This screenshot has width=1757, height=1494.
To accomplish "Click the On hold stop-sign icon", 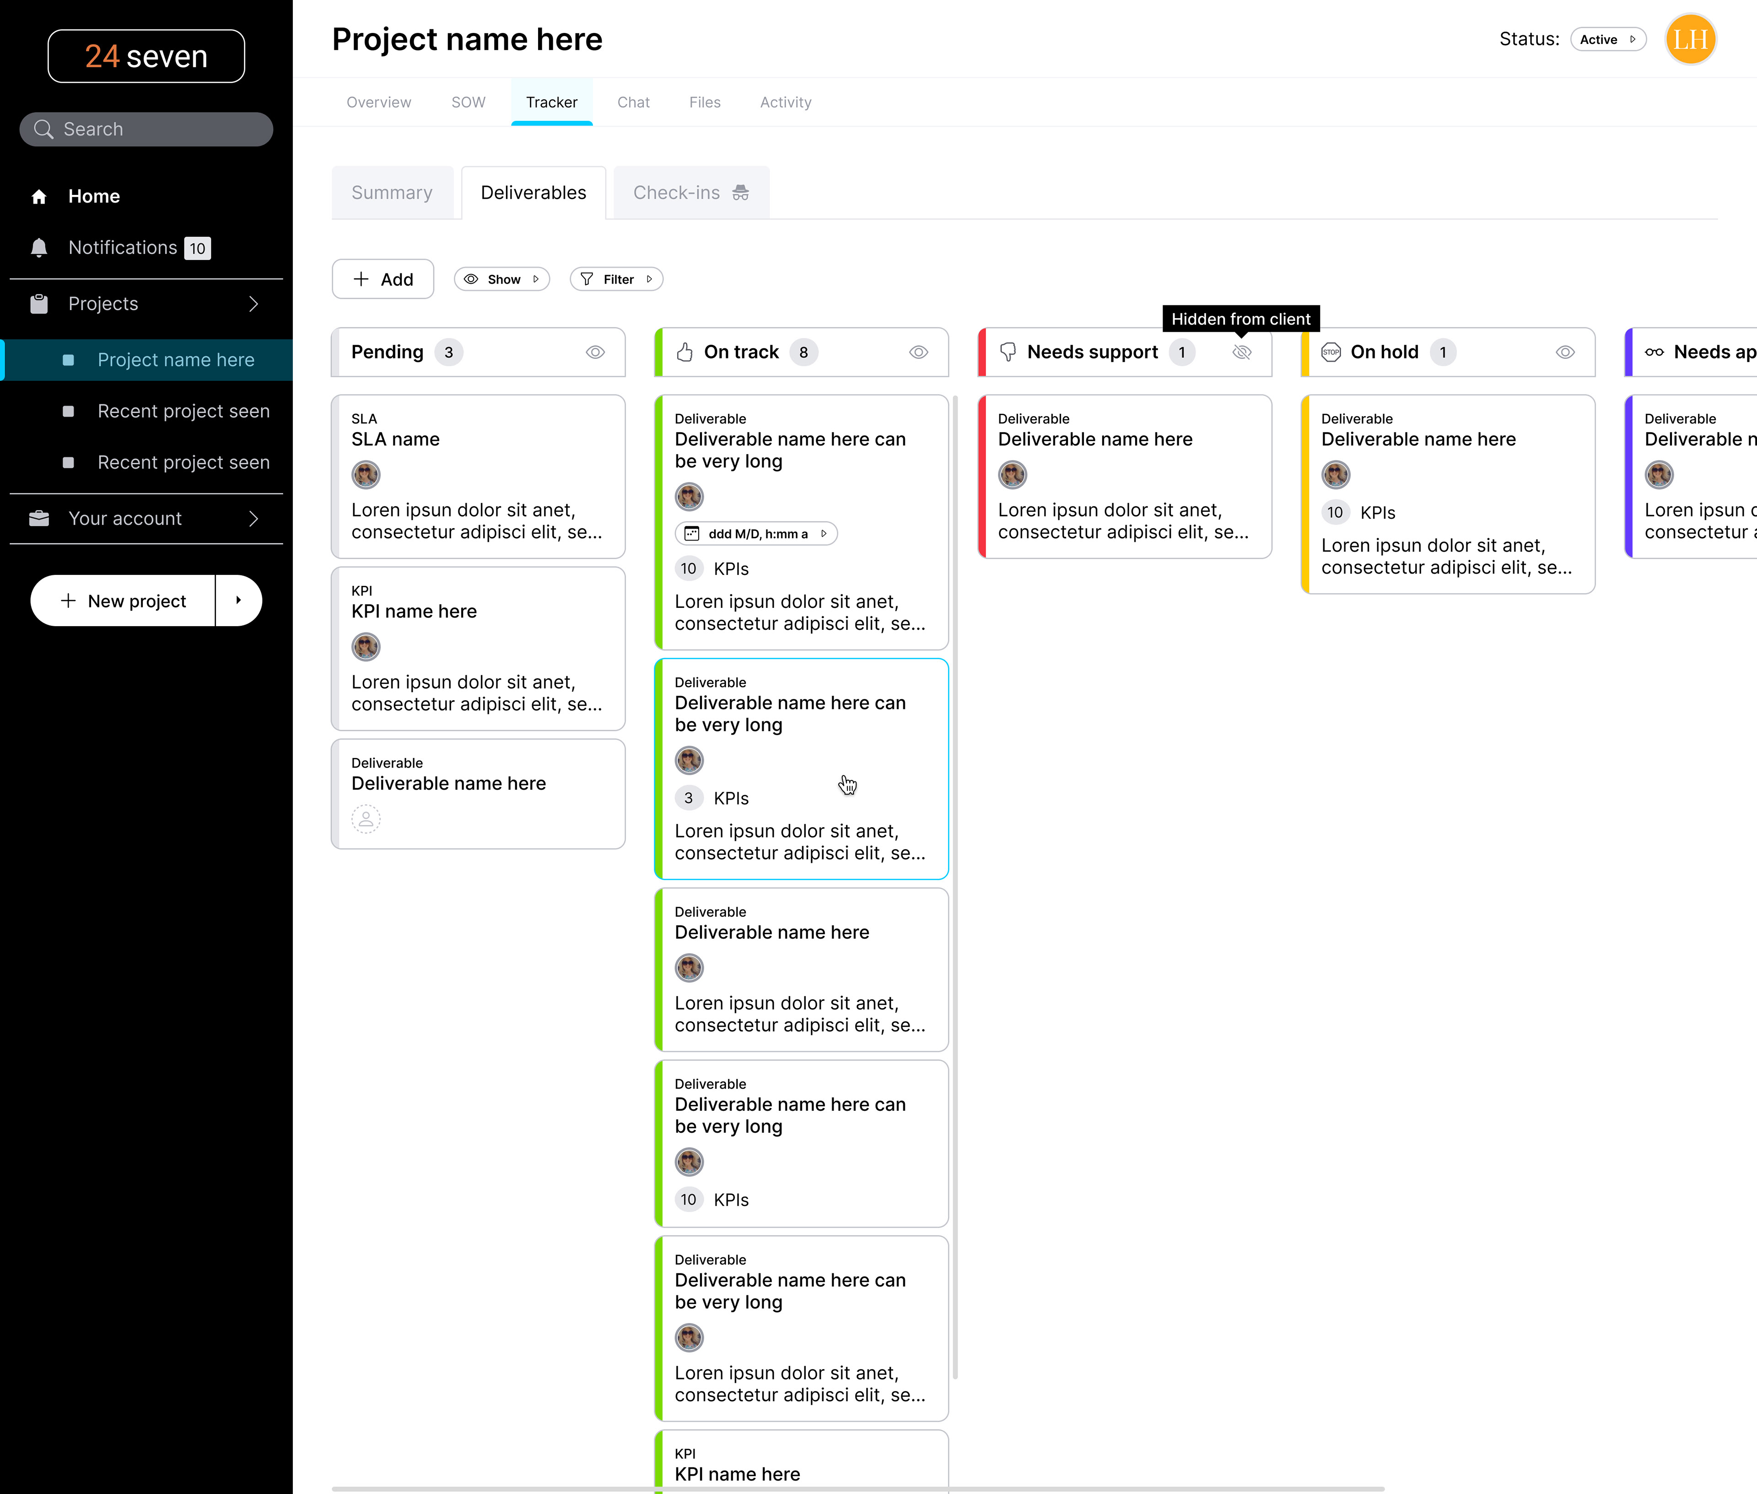I will coord(1331,352).
